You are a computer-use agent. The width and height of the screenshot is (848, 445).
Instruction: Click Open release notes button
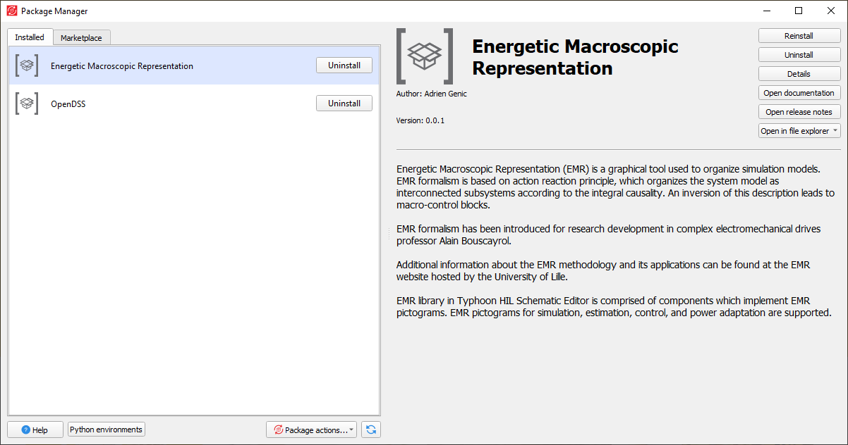coord(799,112)
